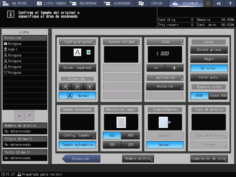Expand the Anotación menu
This screenshot has width=236, height=177.
165,87
